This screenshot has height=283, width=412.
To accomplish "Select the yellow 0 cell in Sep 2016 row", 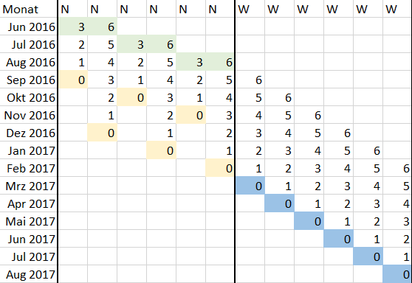I will [x=73, y=80].
